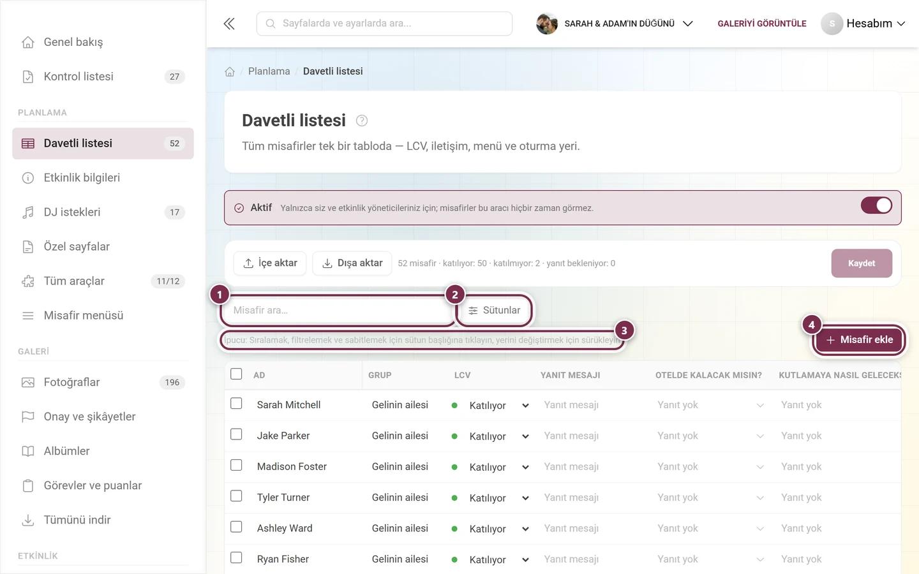Click the home icon in the breadcrumb
This screenshot has width=919, height=574.
click(230, 71)
